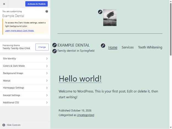Click the Published October 19, 2026 text
The image size is (172, 129).
click(75, 111)
